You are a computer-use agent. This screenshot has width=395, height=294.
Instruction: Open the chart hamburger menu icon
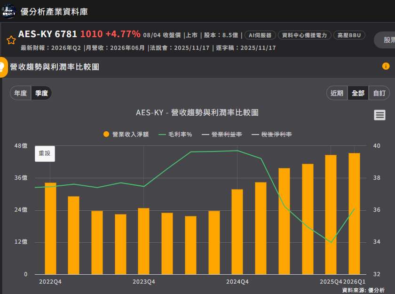click(x=379, y=115)
